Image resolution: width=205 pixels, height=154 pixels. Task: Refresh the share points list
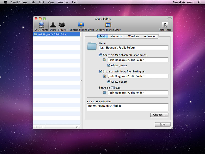(77, 127)
